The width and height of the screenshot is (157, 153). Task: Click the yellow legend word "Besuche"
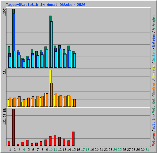154,72
